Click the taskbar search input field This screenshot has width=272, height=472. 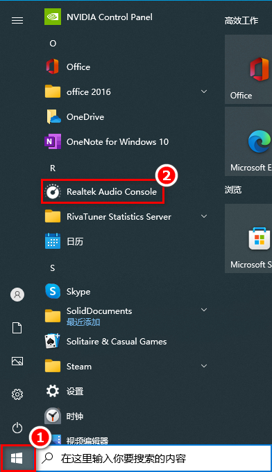[x=153, y=458]
